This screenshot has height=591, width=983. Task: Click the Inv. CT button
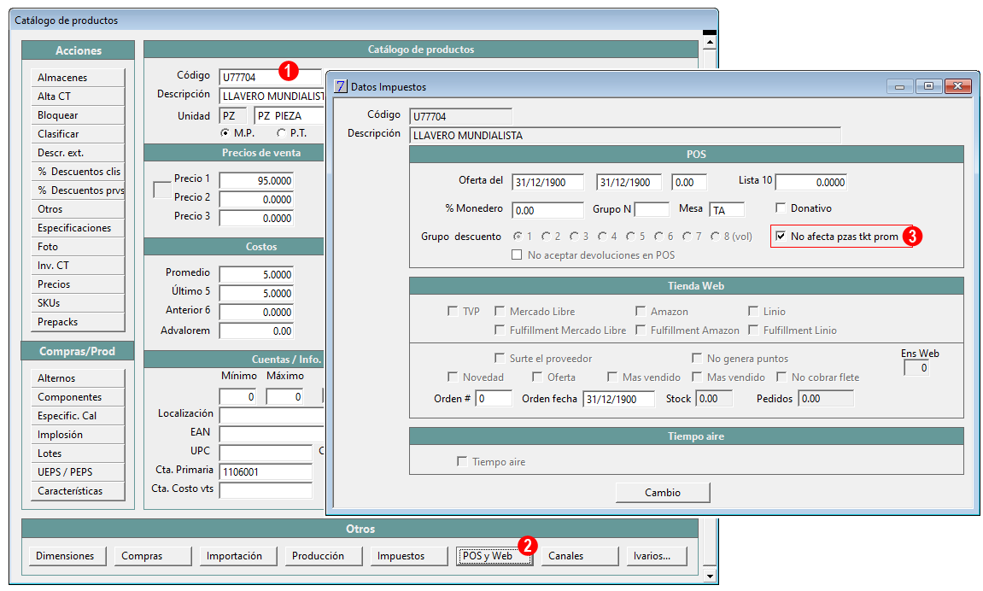point(78,265)
